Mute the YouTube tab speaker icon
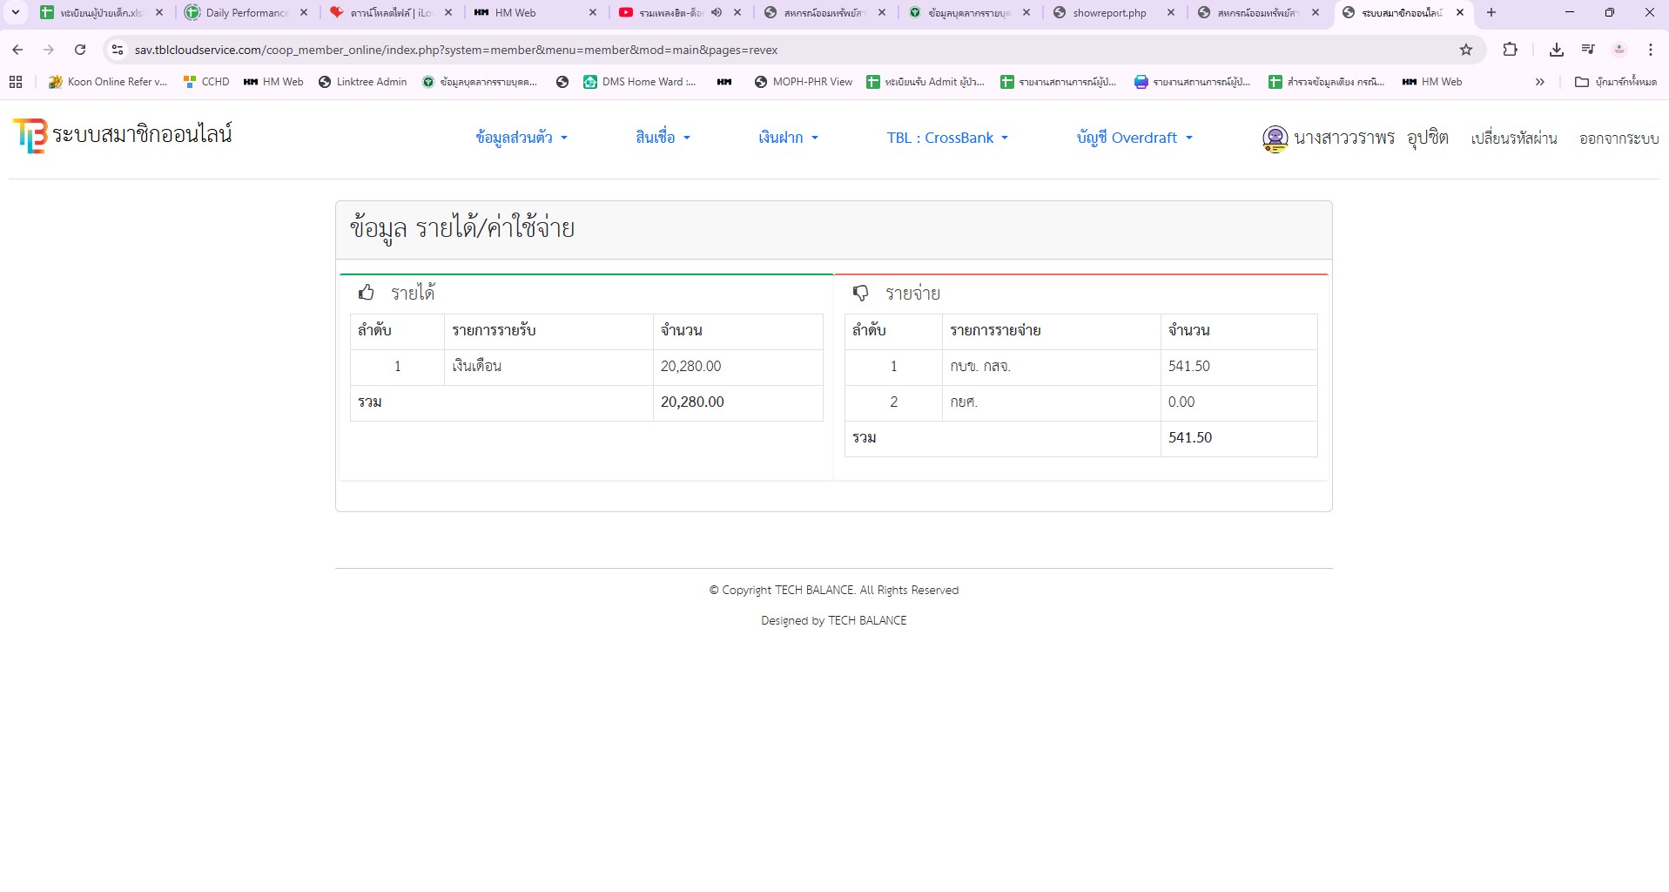The height and width of the screenshot is (892, 1669). (717, 12)
